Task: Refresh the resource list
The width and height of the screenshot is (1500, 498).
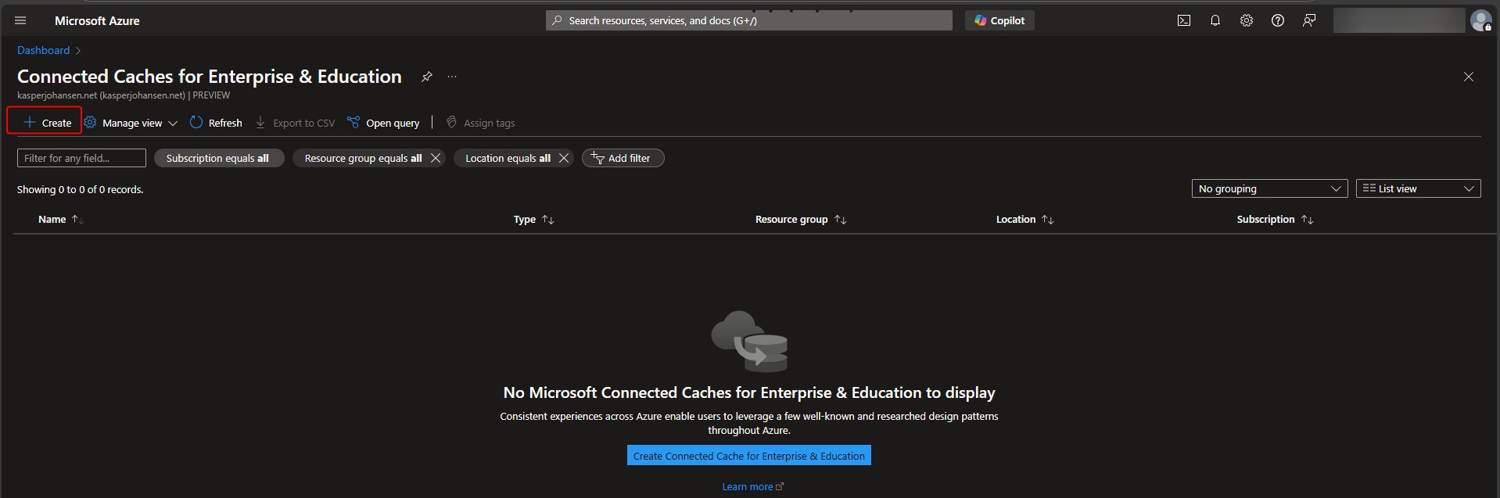Action: pyautogui.click(x=216, y=123)
